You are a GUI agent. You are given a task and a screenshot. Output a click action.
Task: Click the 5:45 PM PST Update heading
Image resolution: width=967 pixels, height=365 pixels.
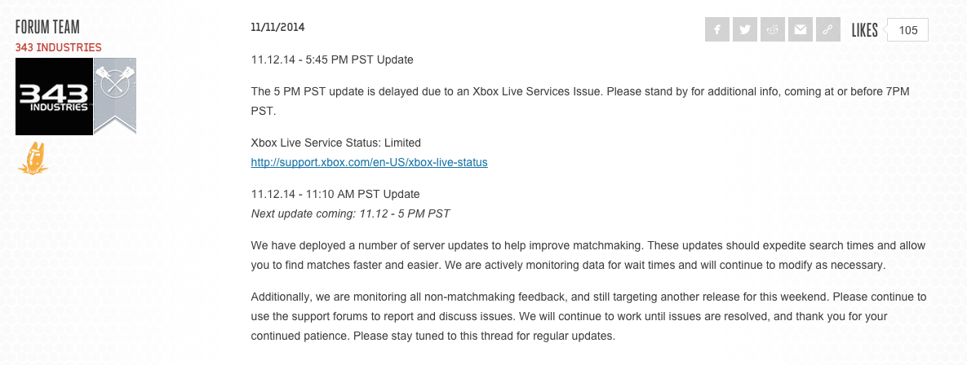pos(332,59)
